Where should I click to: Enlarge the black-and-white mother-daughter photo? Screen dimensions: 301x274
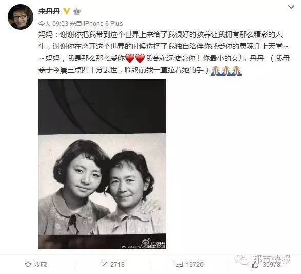[x=102, y=164]
